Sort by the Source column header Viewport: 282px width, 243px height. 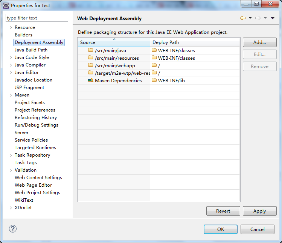(x=114, y=42)
